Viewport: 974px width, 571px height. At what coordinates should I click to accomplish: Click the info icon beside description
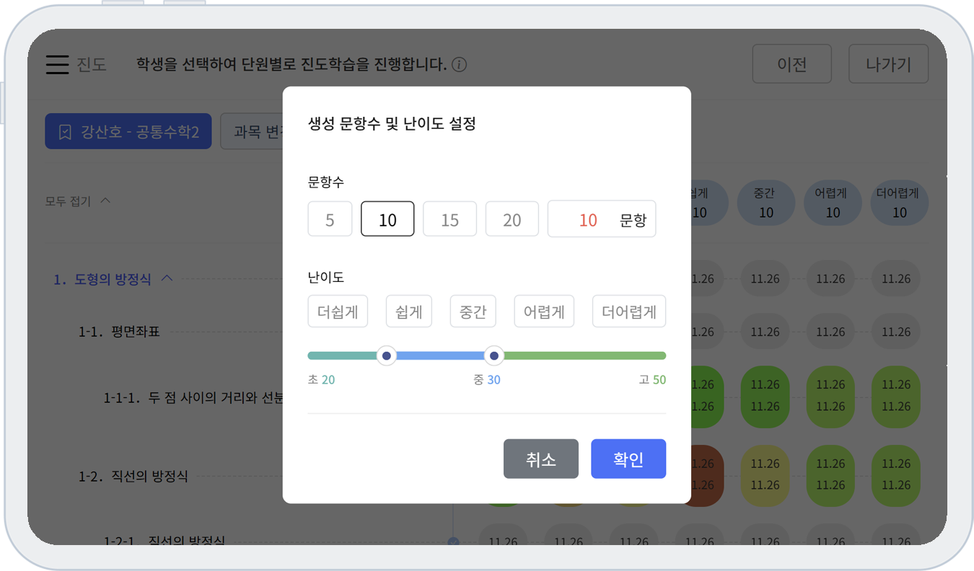point(459,65)
